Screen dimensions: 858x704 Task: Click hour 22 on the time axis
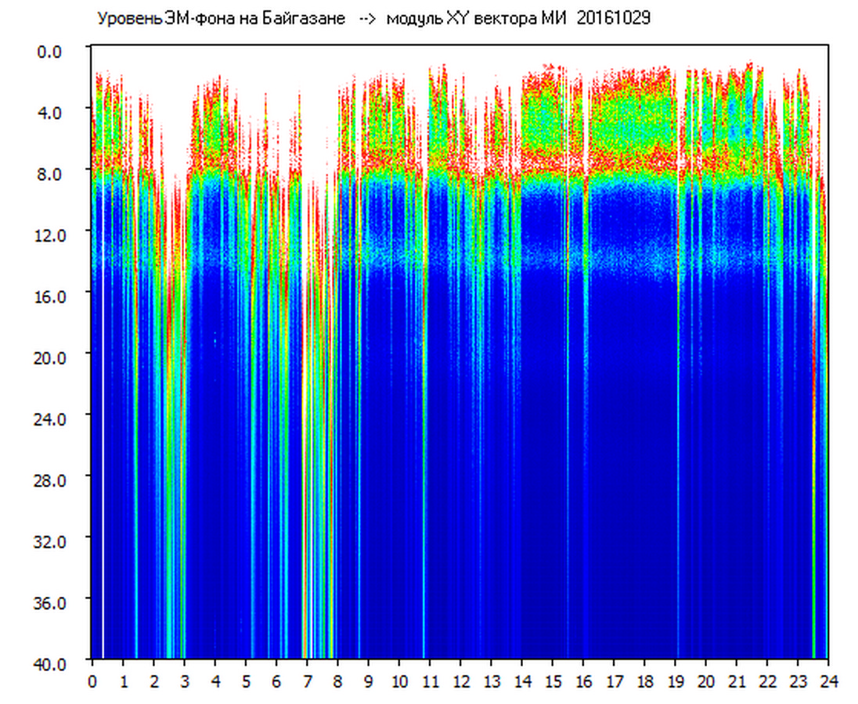(x=767, y=681)
